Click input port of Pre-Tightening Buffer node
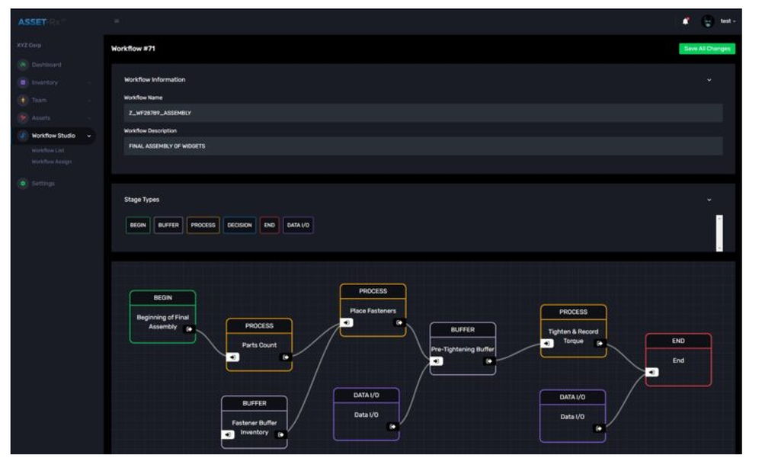762x458 pixels. click(x=437, y=360)
